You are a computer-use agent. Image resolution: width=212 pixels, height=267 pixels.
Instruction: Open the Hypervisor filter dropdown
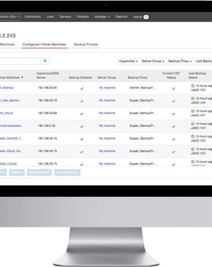pyautogui.click(x=129, y=61)
